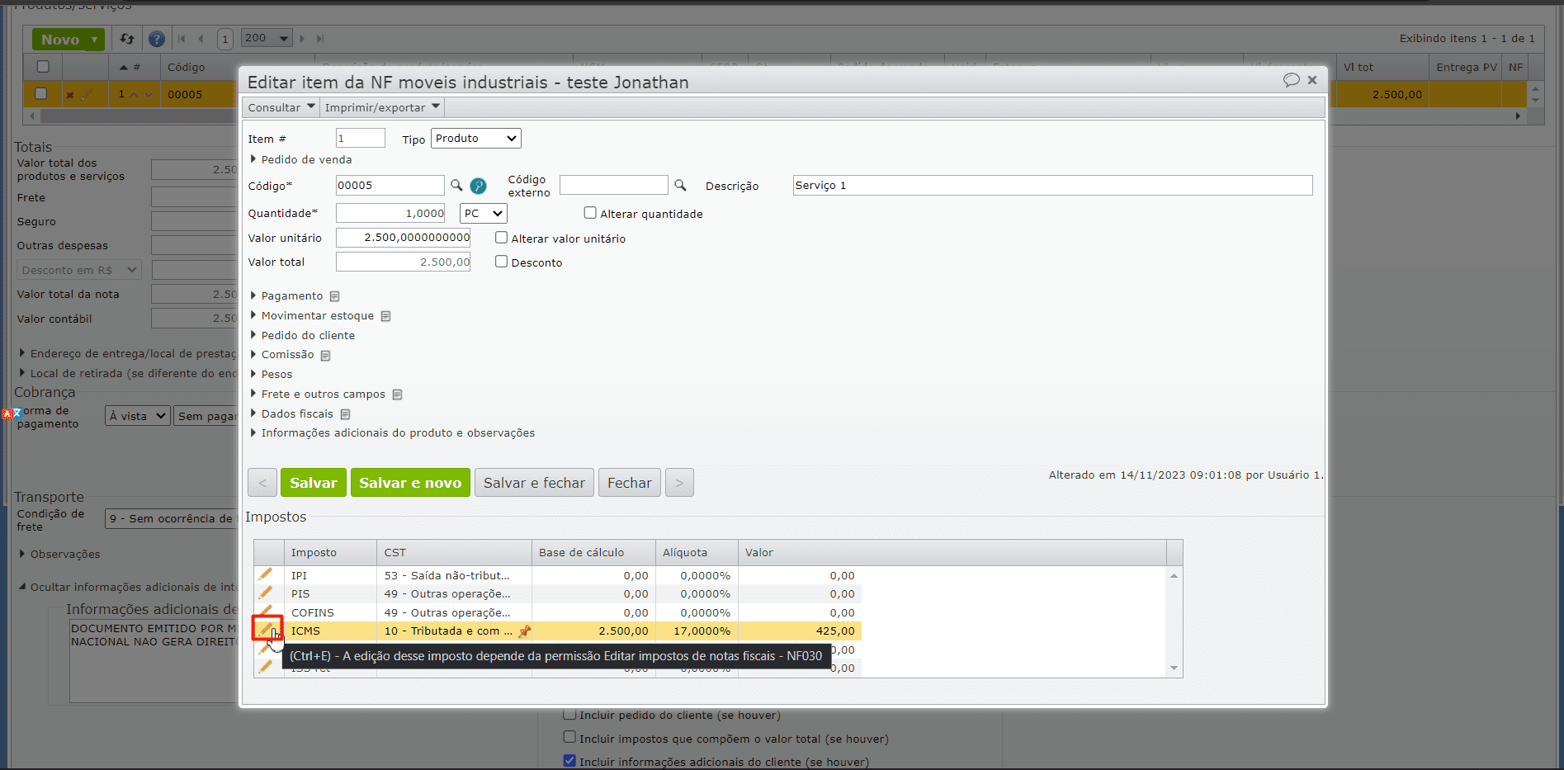Go to next item arrow button
This screenshot has height=770, width=1564.
point(679,483)
